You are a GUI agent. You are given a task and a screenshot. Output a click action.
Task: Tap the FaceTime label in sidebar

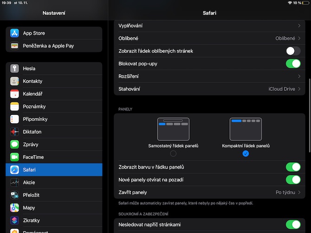click(x=33, y=157)
